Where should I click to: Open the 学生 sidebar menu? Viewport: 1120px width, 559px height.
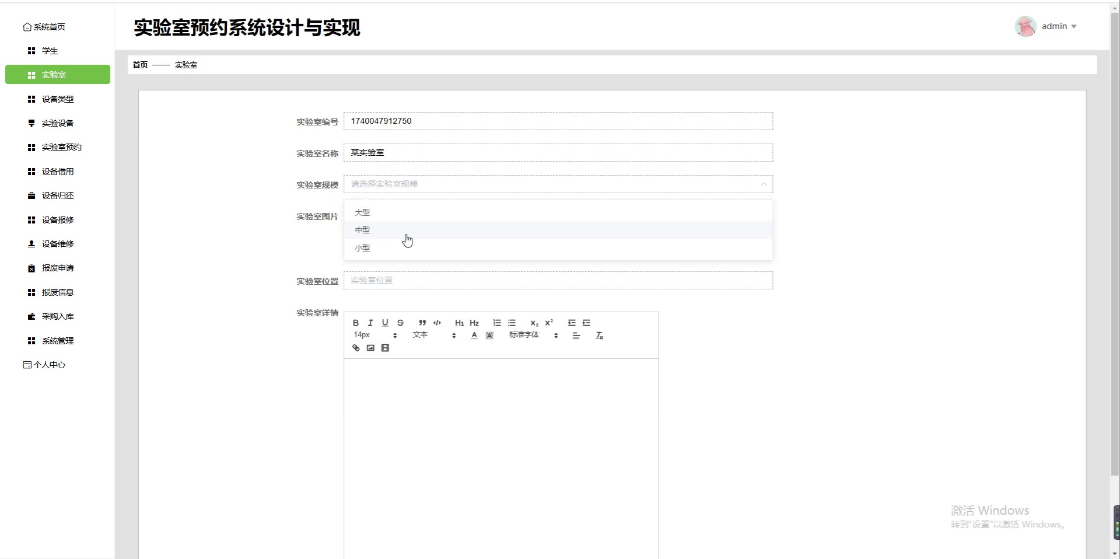(58, 51)
